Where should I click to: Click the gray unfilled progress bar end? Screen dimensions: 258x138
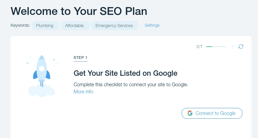click(220, 47)
